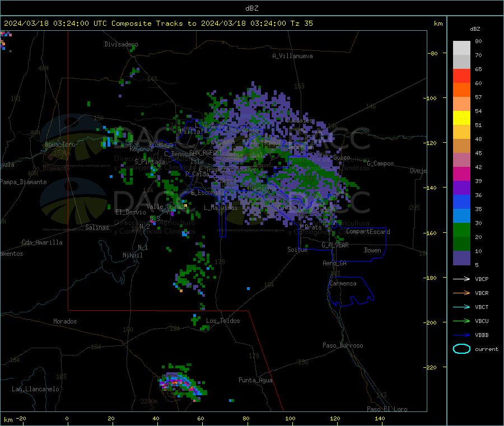Select the magenta swatch between 42 and 39
This screenshot has width=504, height=426.
(x=461, y=174)
